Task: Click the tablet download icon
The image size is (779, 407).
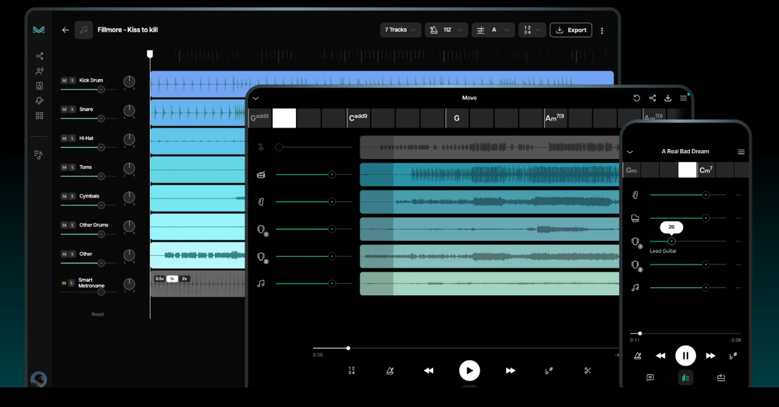Action: point(668,98)
